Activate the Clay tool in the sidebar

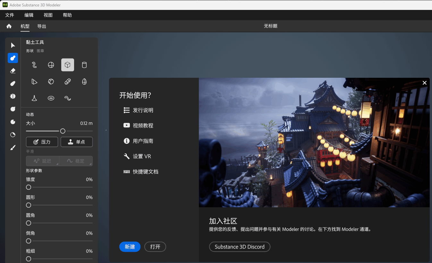(13, 58)
